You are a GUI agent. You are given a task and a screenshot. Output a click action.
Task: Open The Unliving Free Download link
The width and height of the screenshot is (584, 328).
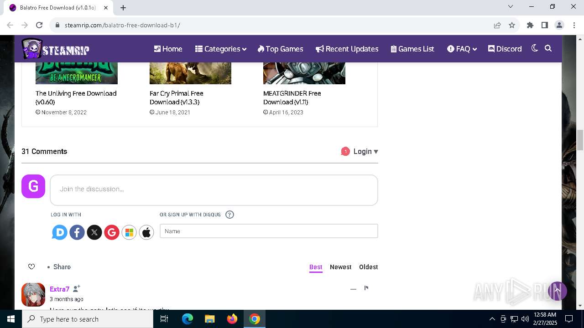point(76,97)
